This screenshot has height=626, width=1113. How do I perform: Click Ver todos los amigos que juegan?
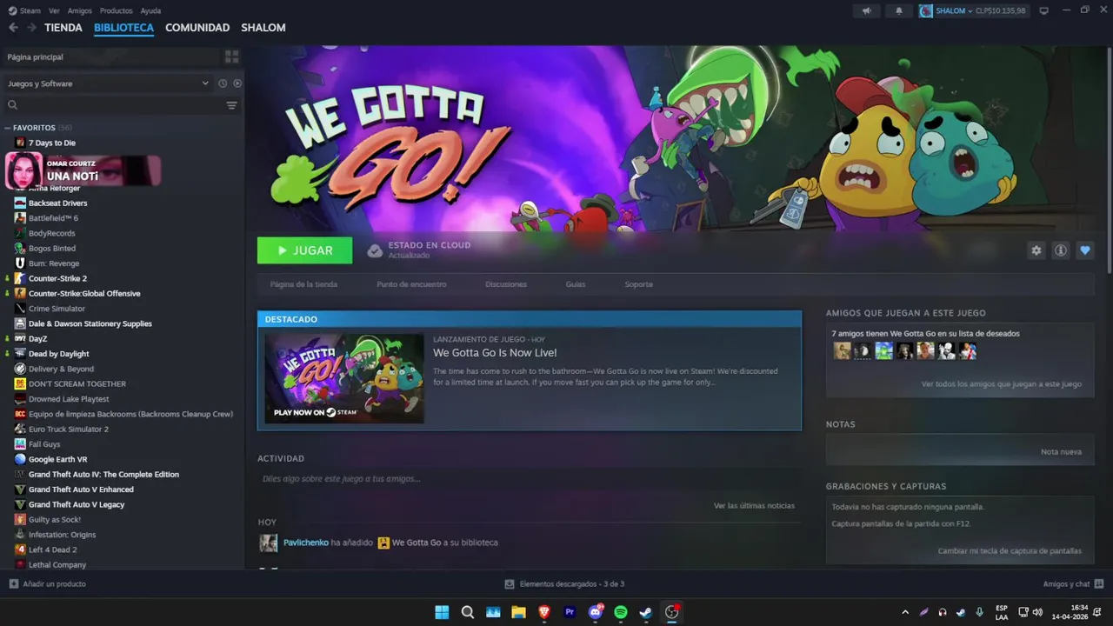coord(1002,383)
